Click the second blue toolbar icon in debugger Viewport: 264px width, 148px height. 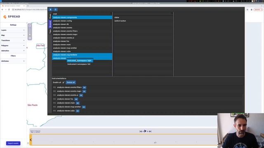pos(55,9)
